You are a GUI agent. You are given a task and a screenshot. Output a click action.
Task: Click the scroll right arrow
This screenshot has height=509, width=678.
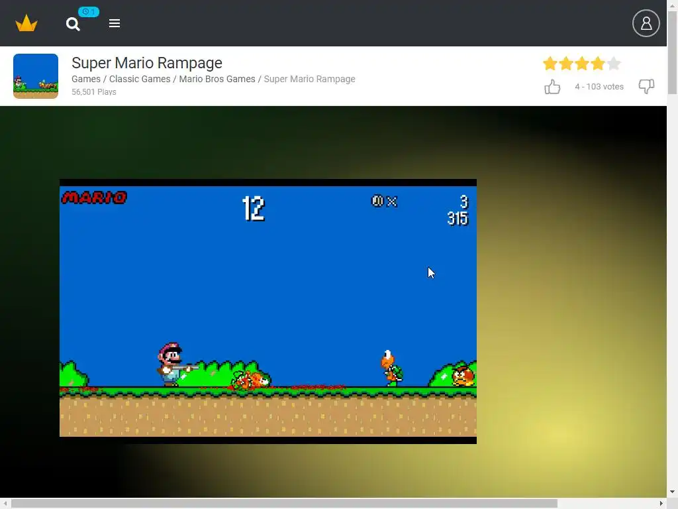coord(661,504)
